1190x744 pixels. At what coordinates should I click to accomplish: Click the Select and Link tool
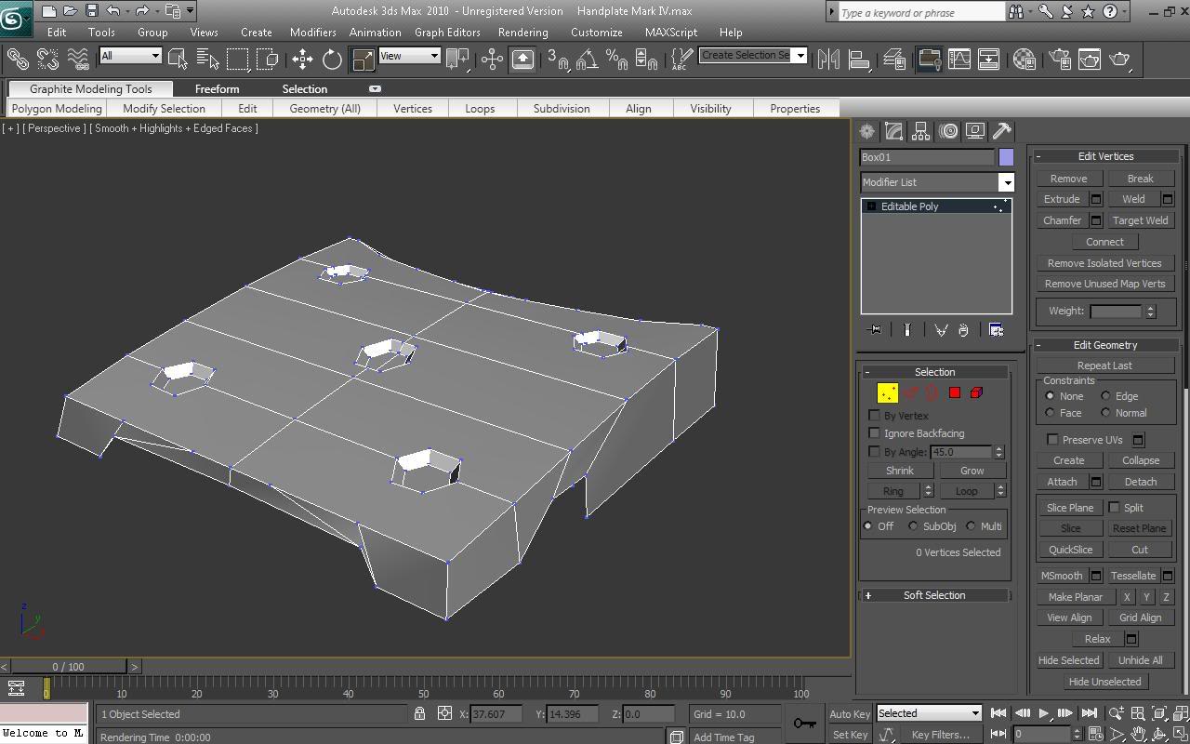18,60
